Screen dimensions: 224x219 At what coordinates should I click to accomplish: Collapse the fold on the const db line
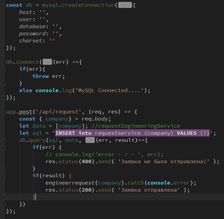coord(4,5)
